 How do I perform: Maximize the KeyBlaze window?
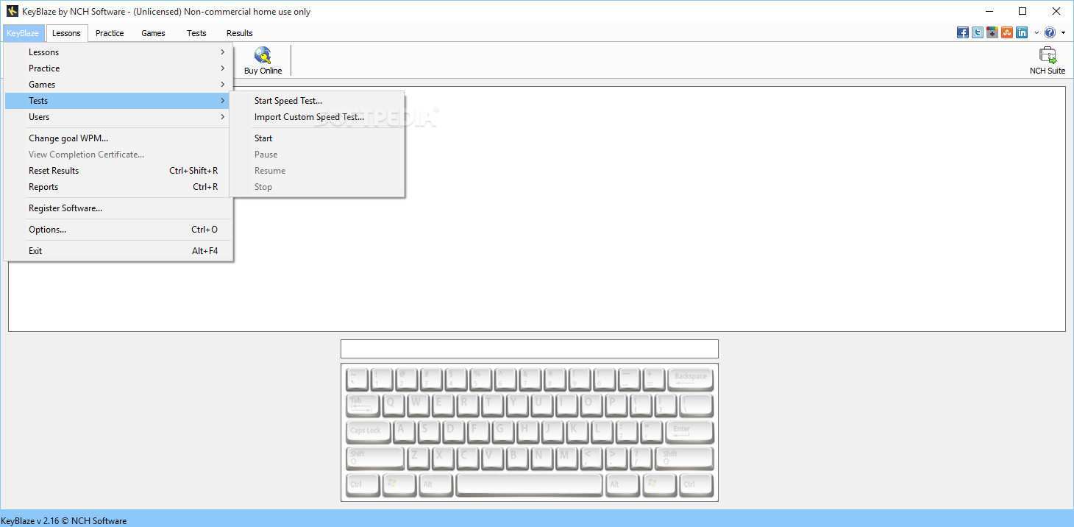tap(1023, 11)
